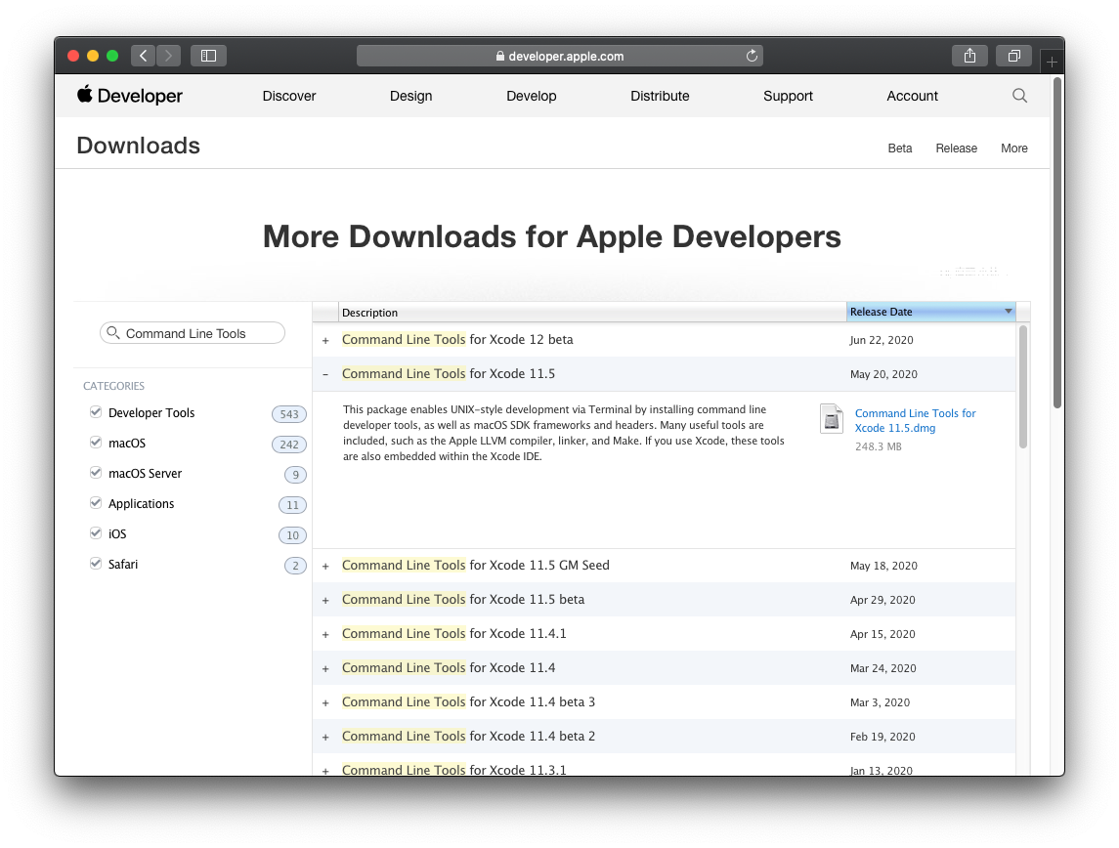Screen dimensions: 1119x848
Task: Uncheck the Developer Tools category
Action: coord(96,412)
